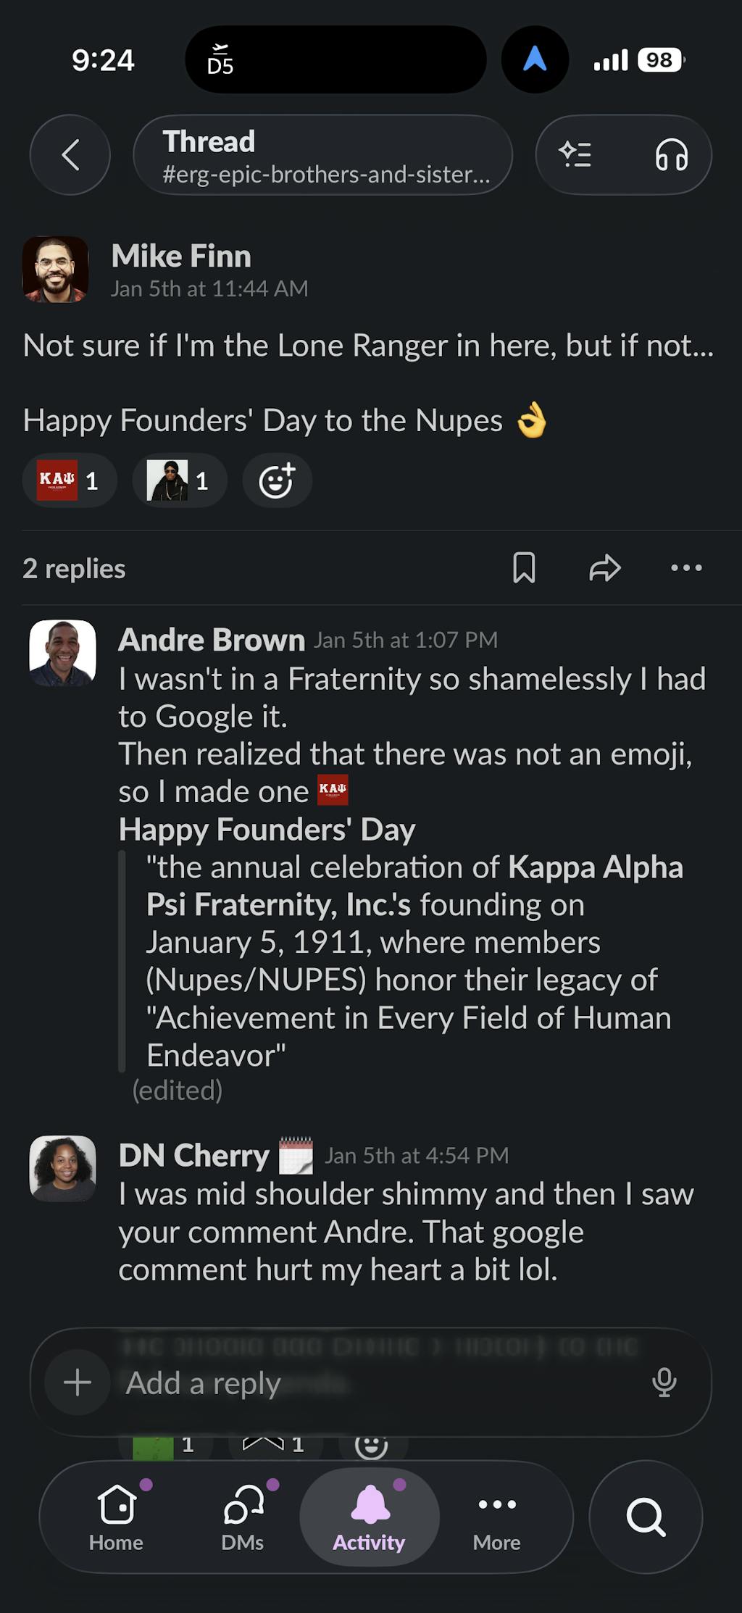
Task: Share the message with forward arrow
Action: tap(605, 568)
